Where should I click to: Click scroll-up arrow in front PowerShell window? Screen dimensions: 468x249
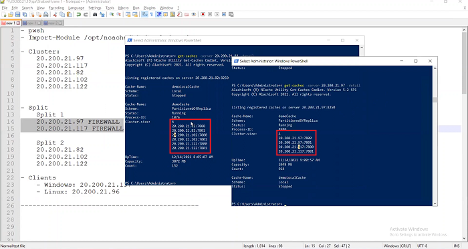(x=435, y=68)
